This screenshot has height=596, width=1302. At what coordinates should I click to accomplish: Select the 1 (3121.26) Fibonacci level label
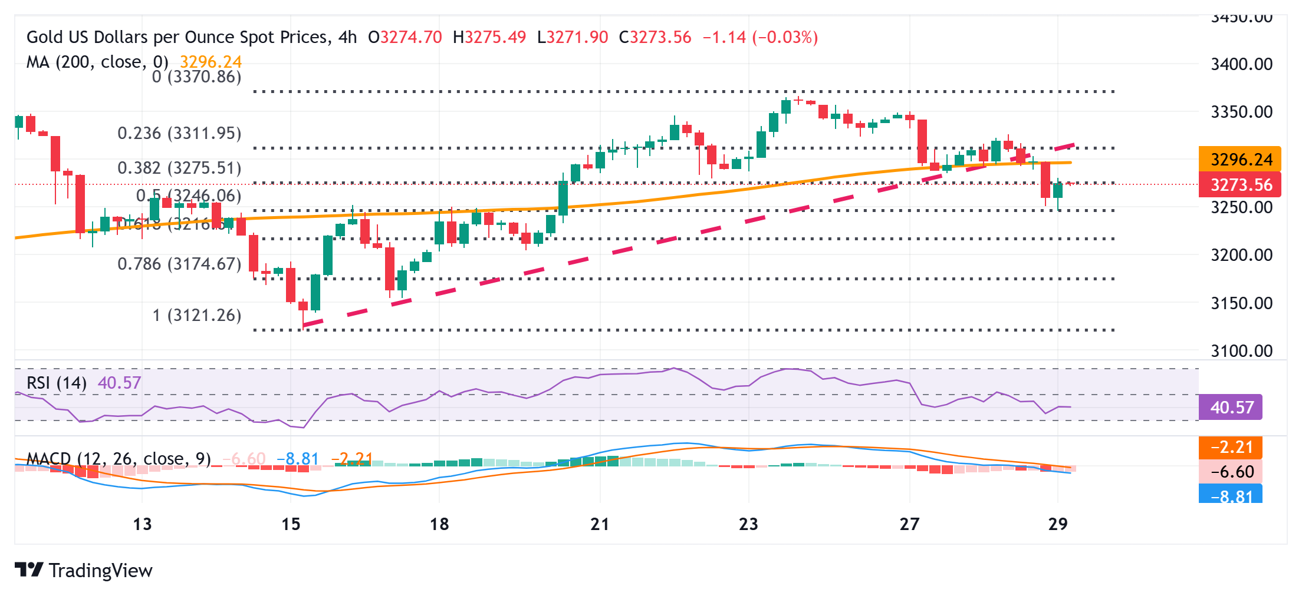197,315
